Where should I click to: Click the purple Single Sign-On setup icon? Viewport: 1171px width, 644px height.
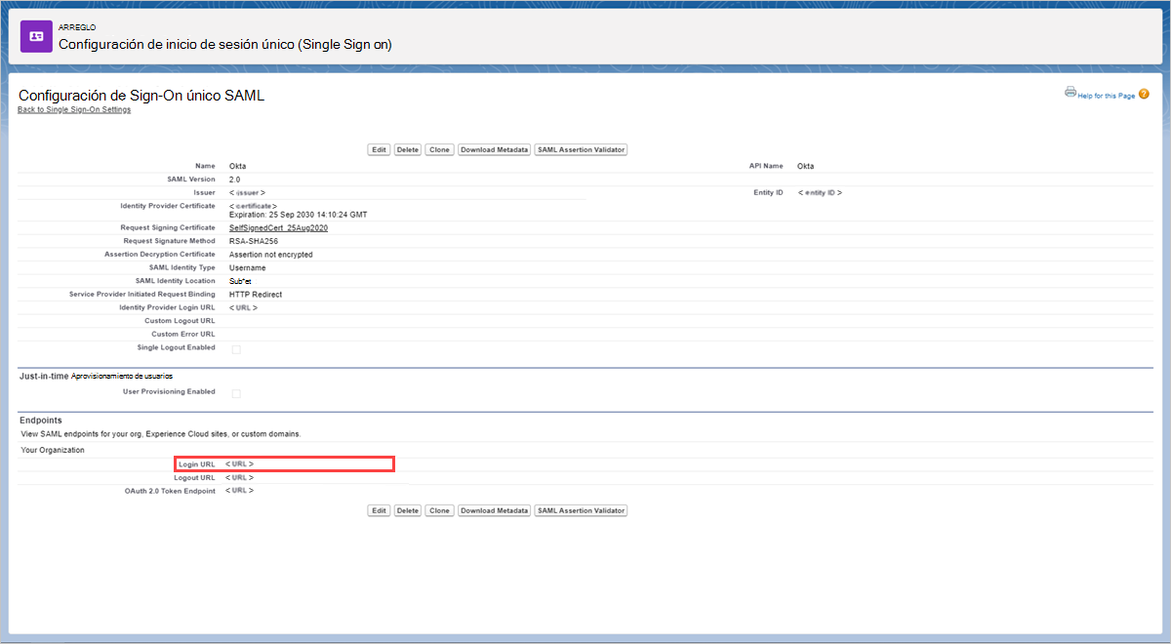[x=36, y=36]
